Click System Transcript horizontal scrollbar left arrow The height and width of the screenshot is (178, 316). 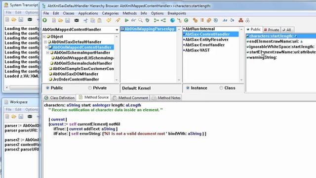coord(7,88)
